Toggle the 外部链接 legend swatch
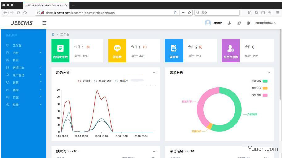The height and width of the screenshot is (158, 282). pyautogui.click(x=265, y=81)
